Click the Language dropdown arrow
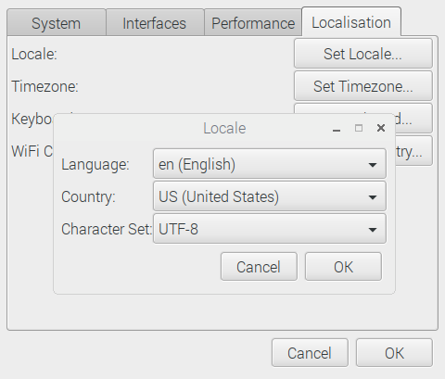Image resolution: width=445 pixels, height=379 pixels. tap(373, 165)
